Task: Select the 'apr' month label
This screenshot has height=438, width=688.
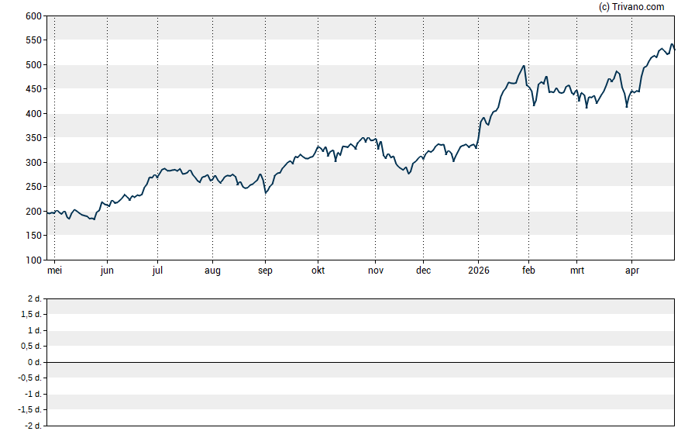Action: (631, 271)
